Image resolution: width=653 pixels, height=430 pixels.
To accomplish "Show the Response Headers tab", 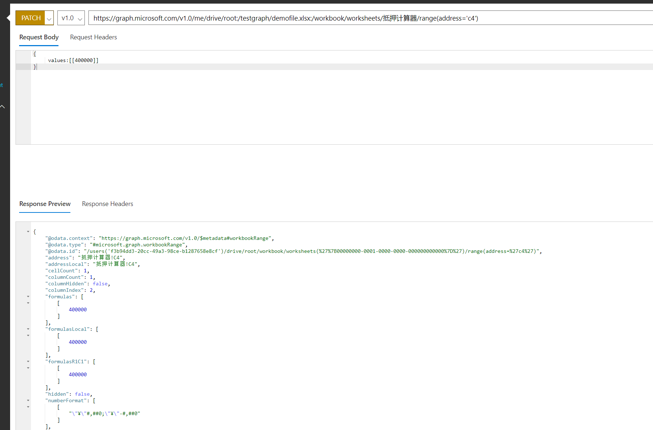I will [107, 204].
